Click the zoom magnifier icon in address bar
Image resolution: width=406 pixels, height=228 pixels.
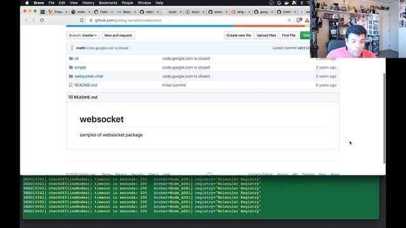[289, 20]
